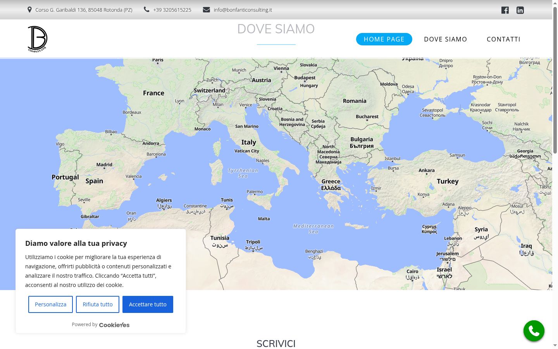Open the Contatti menu item
The image size is (558, 349).
[x=503, y=39]
